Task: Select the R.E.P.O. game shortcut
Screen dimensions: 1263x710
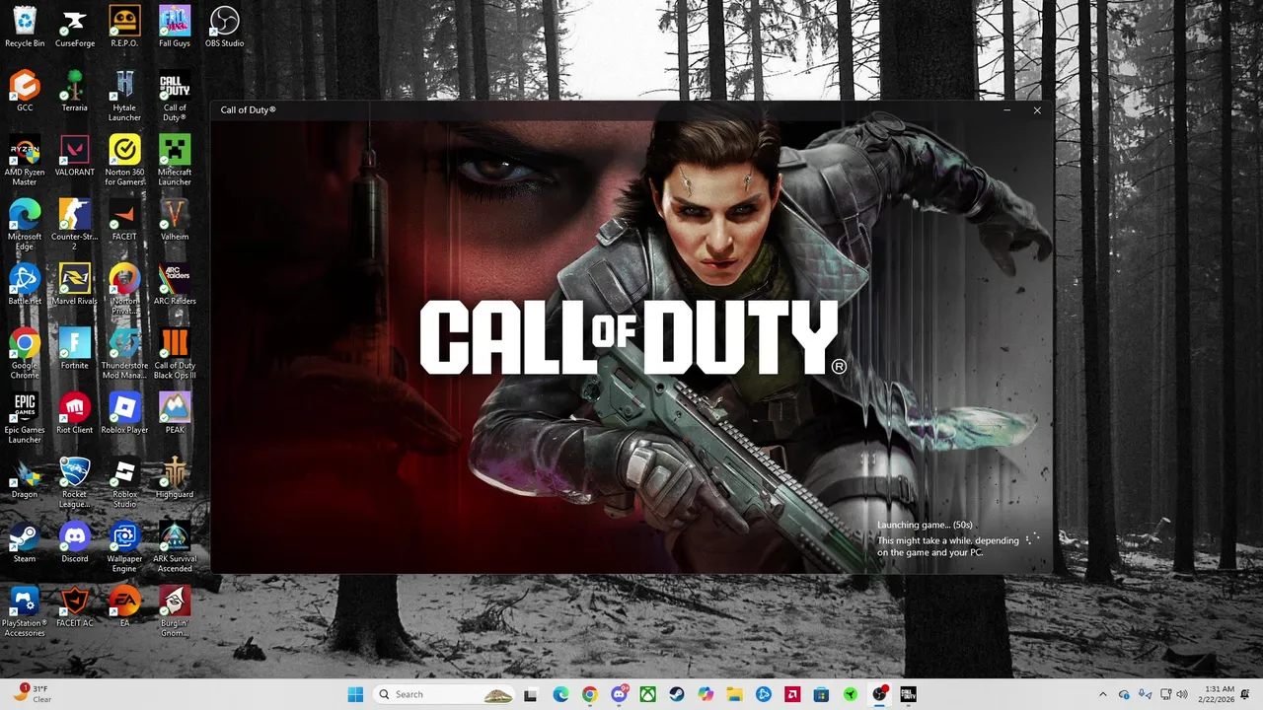Action: point(124,27)
